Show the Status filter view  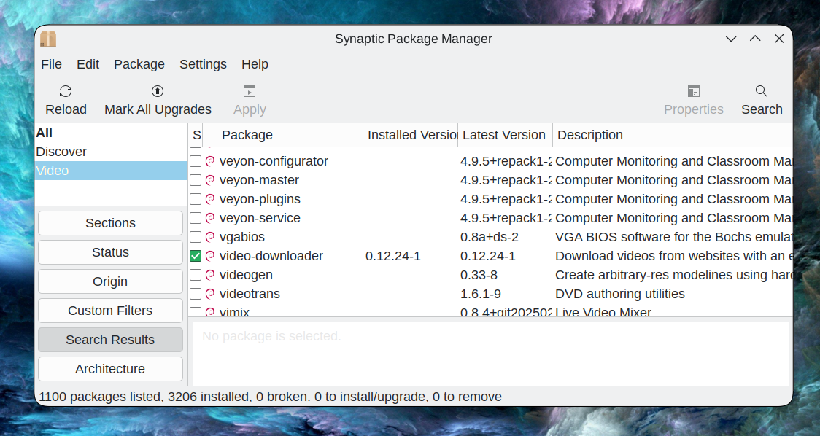(110, 252)
